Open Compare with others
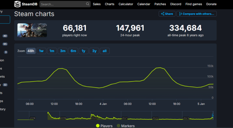Screen dimensions: 233x128 pos(197,14)
